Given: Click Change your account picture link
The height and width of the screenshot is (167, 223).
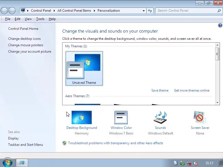Looking at the screenshot, I should 30,51.
